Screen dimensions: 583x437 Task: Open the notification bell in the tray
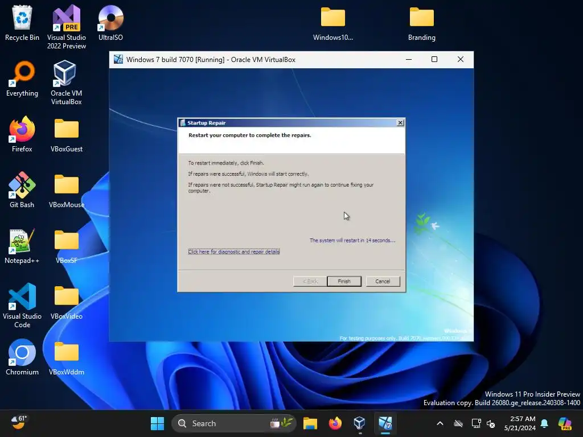pyautogui.click(x=544, y=423)
